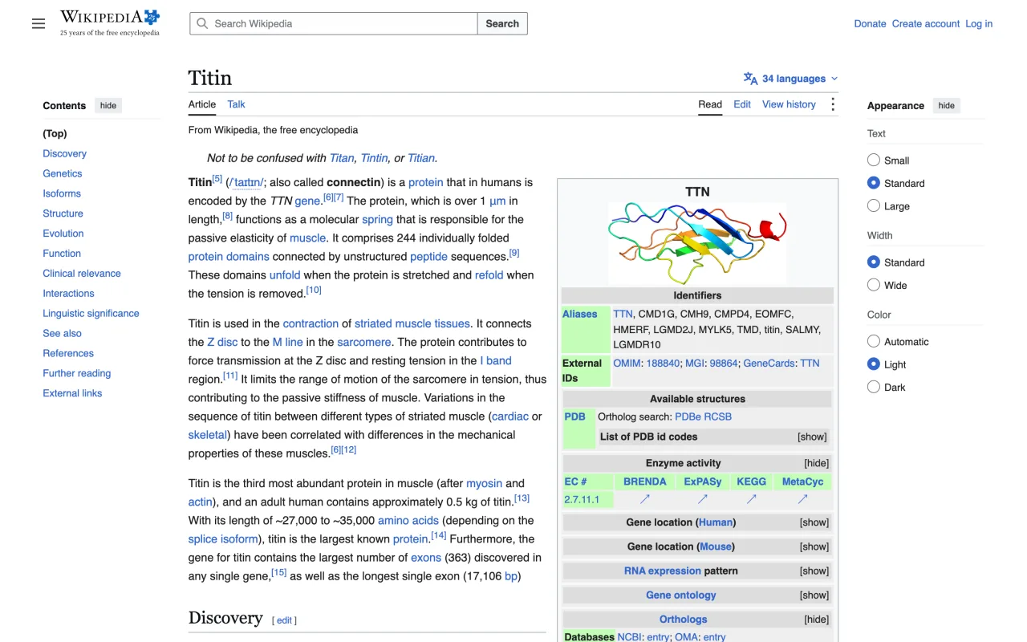Jump to Linguistic significance in Contents
The height and width of the screenshot is (642, 1027).
[x=91, y=313]
